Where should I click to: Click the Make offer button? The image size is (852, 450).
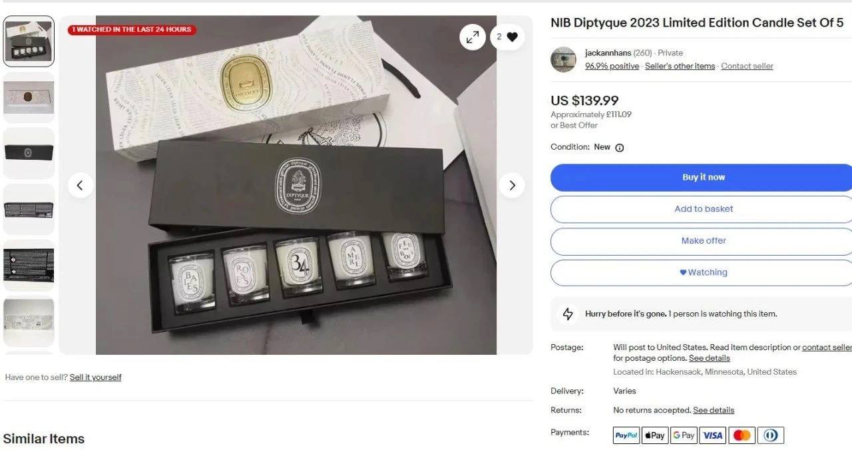click(x=703, y=241)
